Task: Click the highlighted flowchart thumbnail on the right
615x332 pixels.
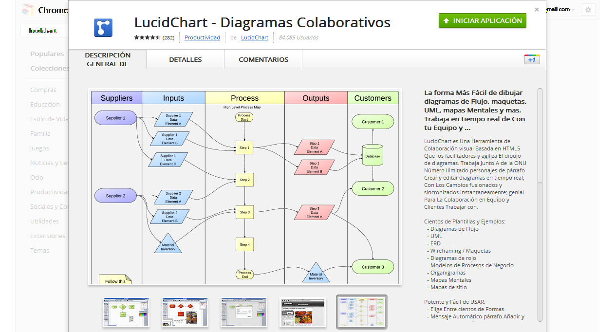Action: tap(361, 312)
